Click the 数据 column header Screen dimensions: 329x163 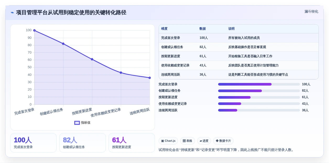pyautogui.click(x=203, y=29)
